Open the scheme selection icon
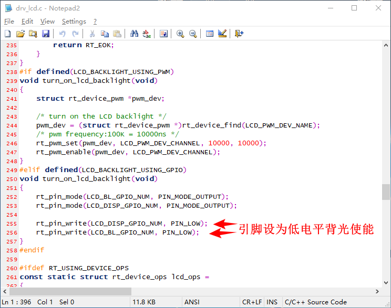The image size is (391, 308). [x=210, y=34]
